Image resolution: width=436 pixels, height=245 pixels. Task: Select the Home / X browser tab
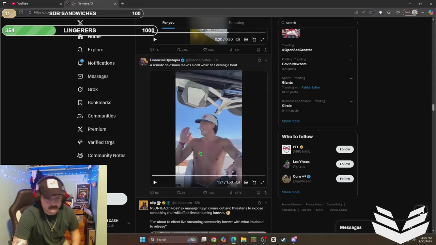point(91,4)
